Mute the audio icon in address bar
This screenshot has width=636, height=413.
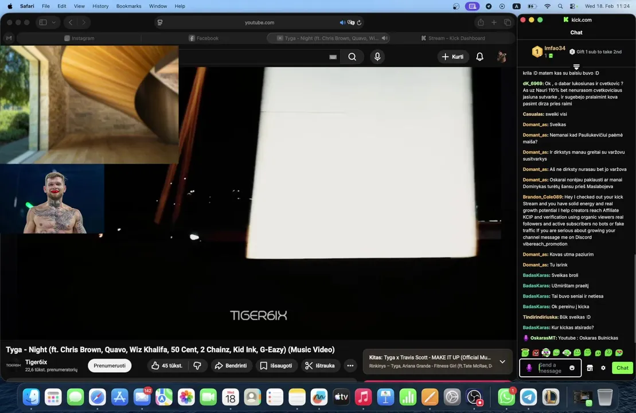342,22
